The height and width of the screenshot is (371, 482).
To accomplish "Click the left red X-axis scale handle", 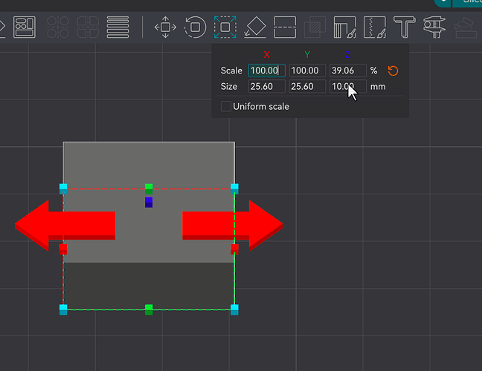I will [x=63, y=249].
